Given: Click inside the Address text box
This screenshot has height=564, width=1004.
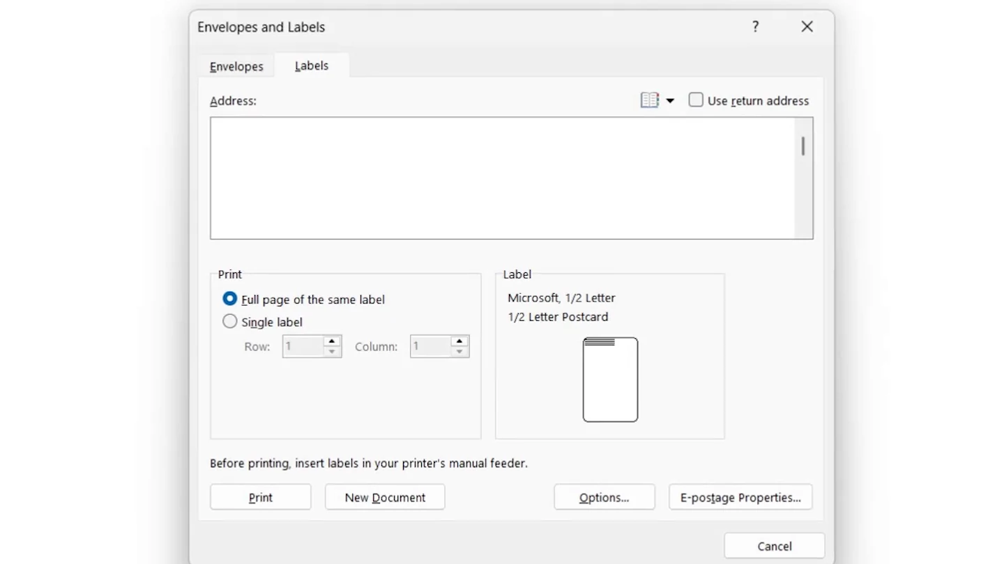Looking at the screenshot, I should (x=503, y=178).
